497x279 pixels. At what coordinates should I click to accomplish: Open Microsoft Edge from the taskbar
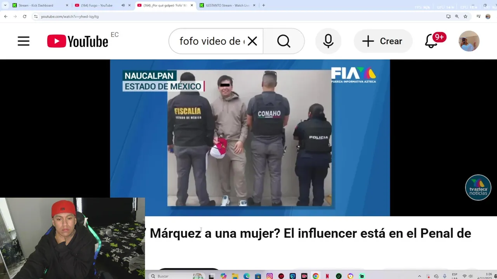click(x=247, y=276)
